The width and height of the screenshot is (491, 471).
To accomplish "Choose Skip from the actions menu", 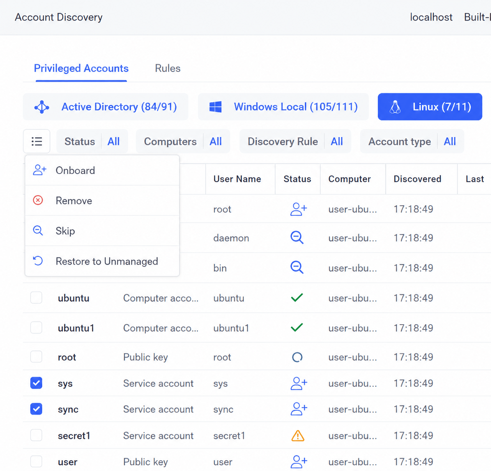I will tap(102, 231).
